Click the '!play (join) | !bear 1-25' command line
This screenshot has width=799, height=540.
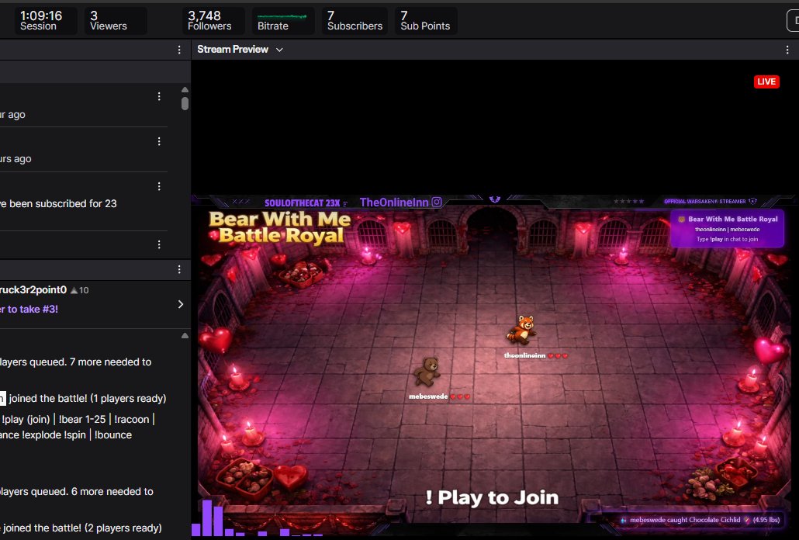[x=78, y=419]
